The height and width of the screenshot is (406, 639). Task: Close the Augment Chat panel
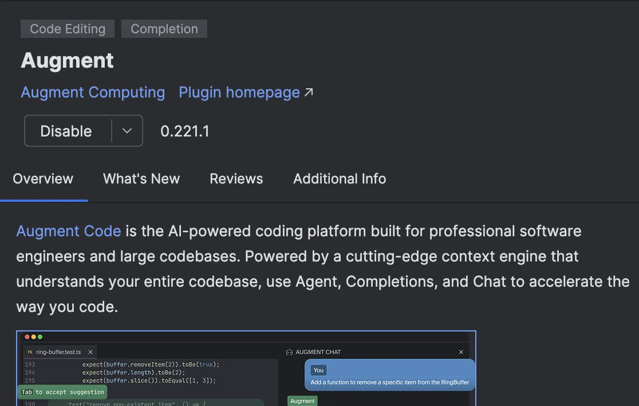click(x=461, y=352)
